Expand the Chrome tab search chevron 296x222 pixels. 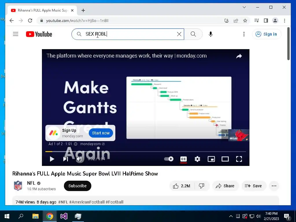click(244, 7)
